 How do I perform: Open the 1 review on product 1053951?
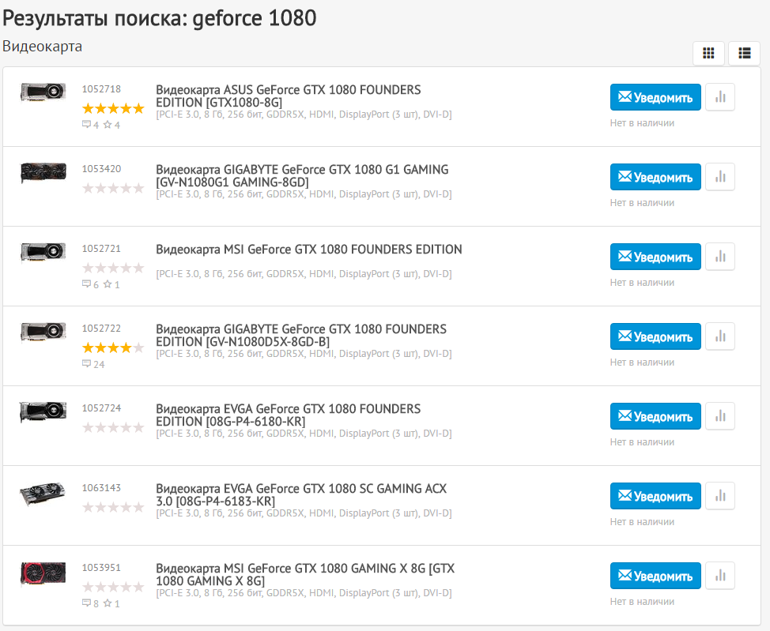(111, 603)
